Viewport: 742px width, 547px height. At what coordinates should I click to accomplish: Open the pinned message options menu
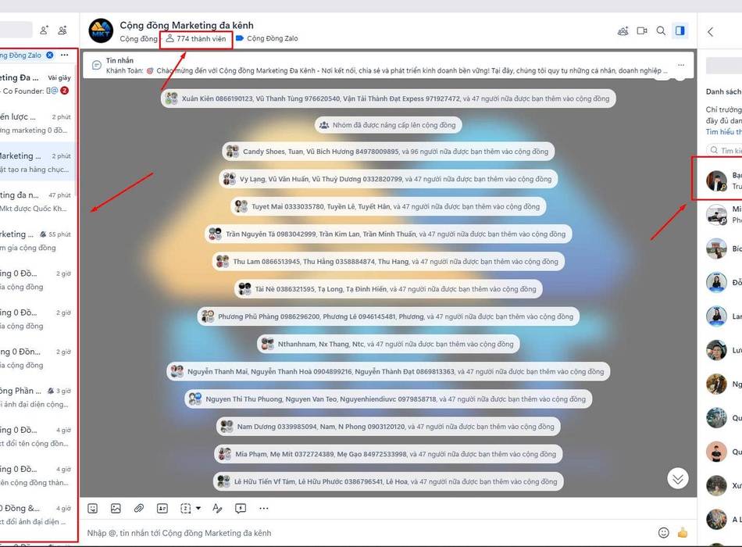[681, 65]
